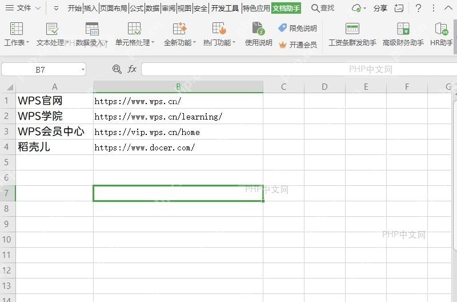Open the help question mark
This screenshot has width=457, height=302.
[x=418, y=8]
